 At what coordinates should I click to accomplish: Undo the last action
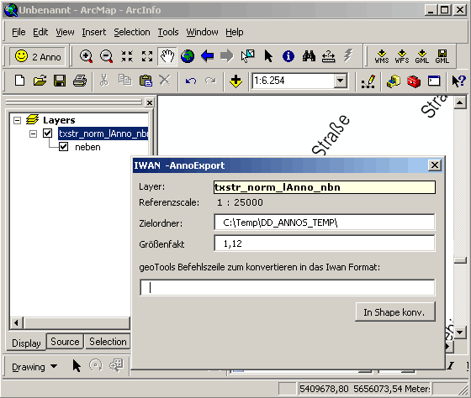pyautogui.click(x=190, y=81)
